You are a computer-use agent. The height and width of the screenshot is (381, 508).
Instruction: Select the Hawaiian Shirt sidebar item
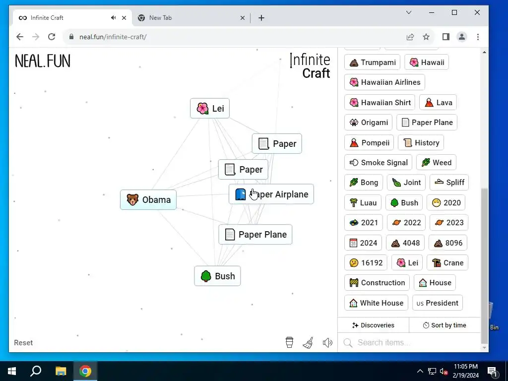tap(380, 102)
